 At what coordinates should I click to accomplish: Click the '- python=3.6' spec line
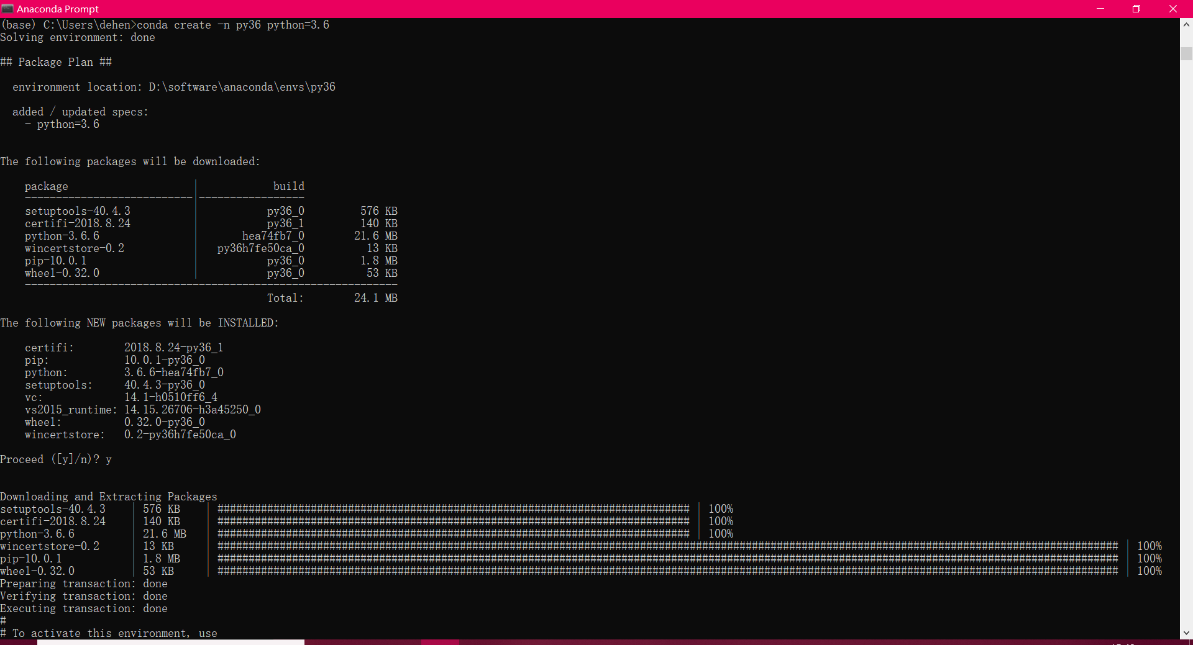click(62, 124)
